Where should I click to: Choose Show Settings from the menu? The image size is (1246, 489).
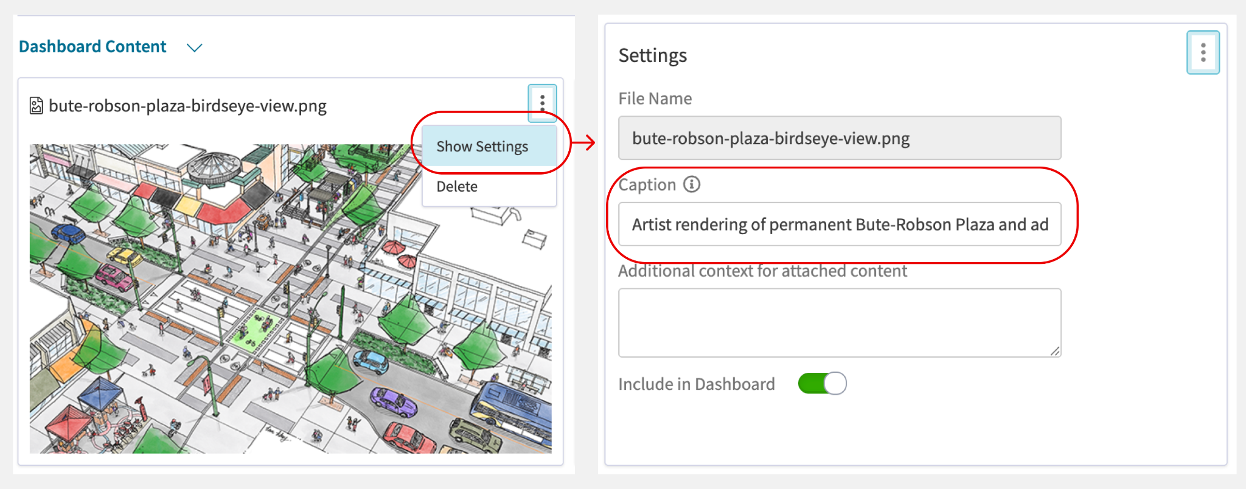(489, 147)
